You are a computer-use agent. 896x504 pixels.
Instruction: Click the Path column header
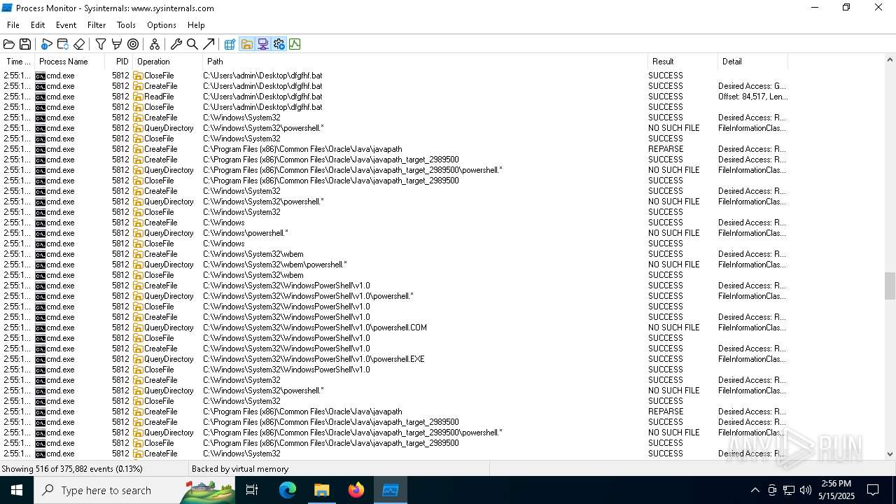click(425, 62)
